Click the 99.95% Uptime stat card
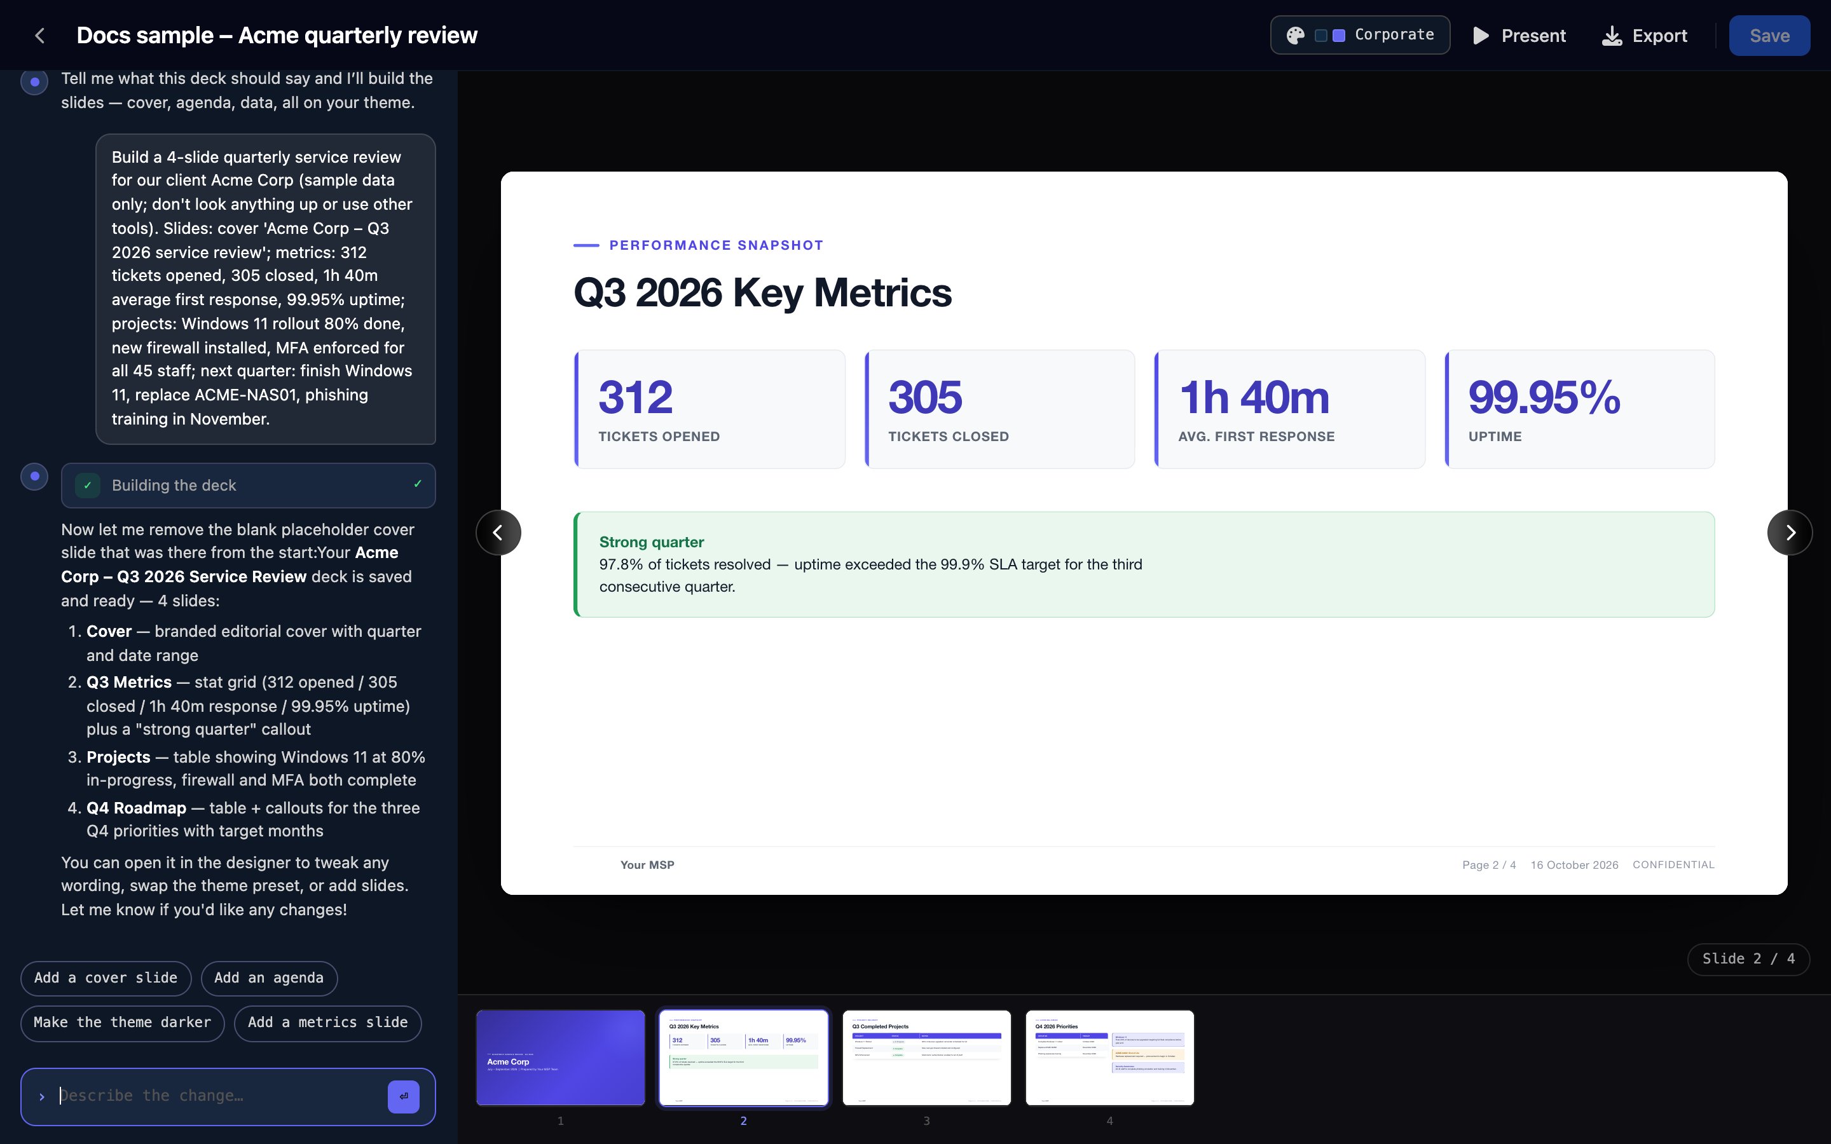This screenshot has height=1144, width=1831. coord(1580,409)
